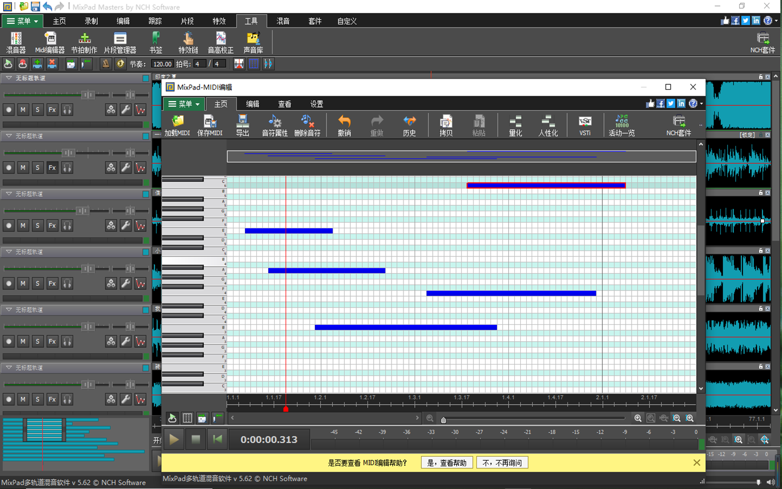
Task: Click the 书签 bookmark tool
Action: (156, 42)
